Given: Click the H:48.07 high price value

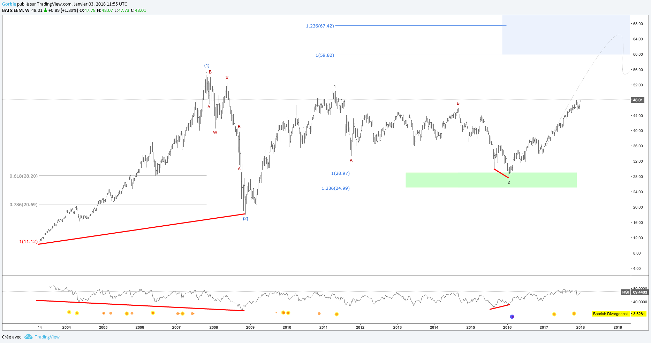Looking at the screenshot, I should click(x=105, y=10).
